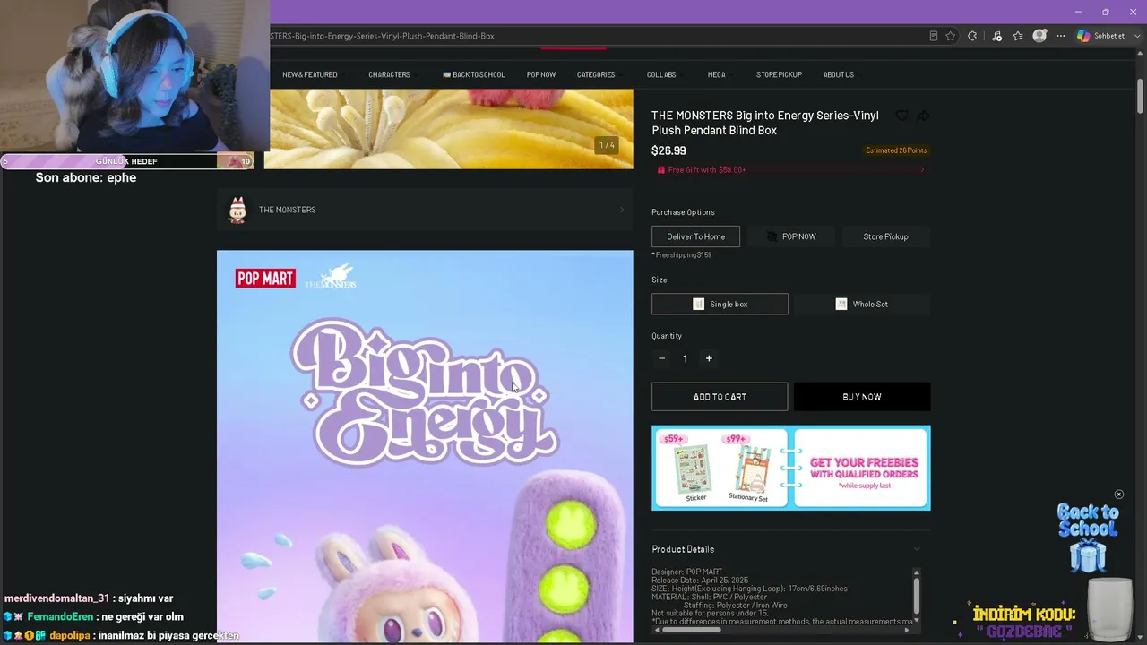Viewport: 1147px width, 645px height.
Task: Choose the Whole Set size
Action: 862,304
